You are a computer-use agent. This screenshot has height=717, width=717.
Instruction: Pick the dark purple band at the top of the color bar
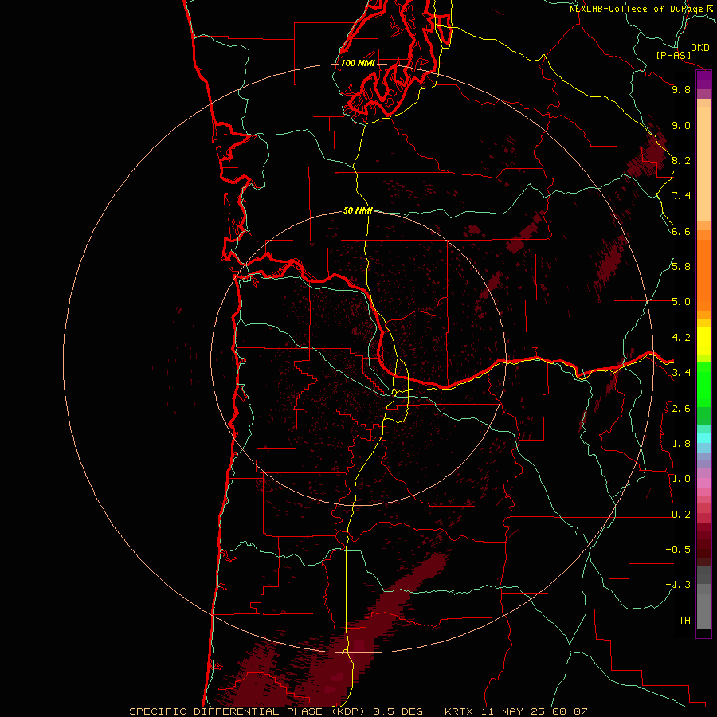[703, 80]
